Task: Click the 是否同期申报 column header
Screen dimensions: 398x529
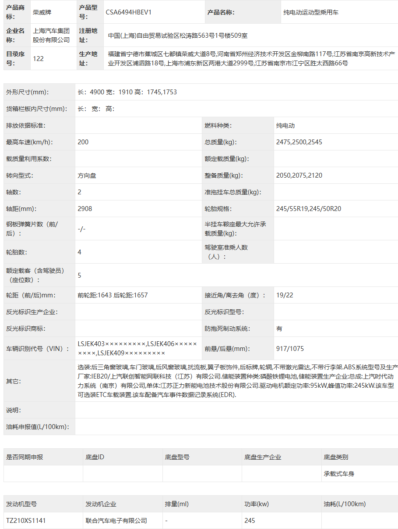Action: click(25, 457)
